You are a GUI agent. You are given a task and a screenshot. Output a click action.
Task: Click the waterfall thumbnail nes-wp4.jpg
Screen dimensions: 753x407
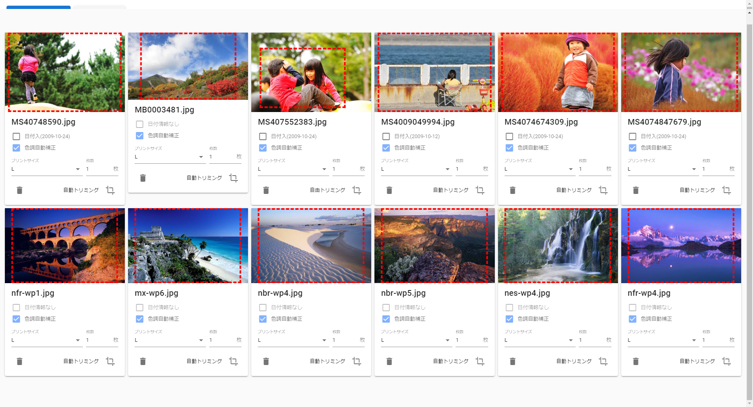[558, 246]
